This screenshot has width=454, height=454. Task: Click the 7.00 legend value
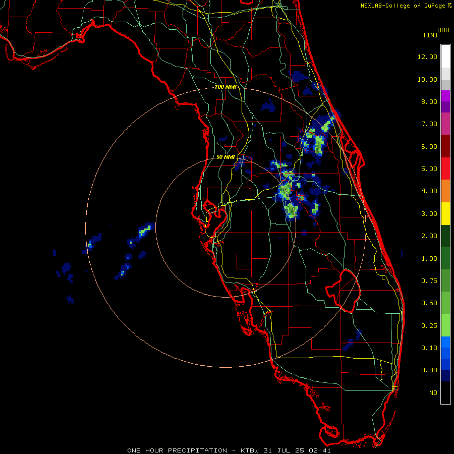(x=429, y=124)
